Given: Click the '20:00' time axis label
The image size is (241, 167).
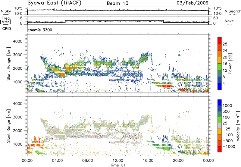Looking at the screenshot, I should 178,161.
